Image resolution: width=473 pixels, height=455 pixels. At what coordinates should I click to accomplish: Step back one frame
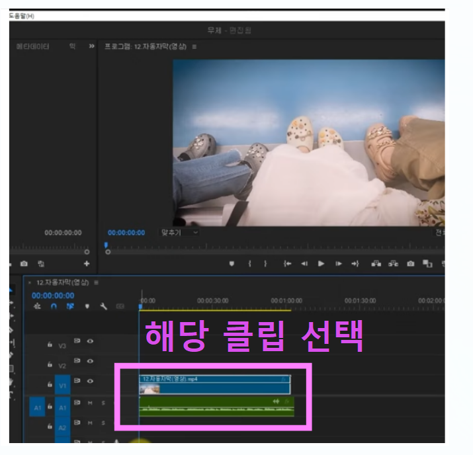point(304,264)
